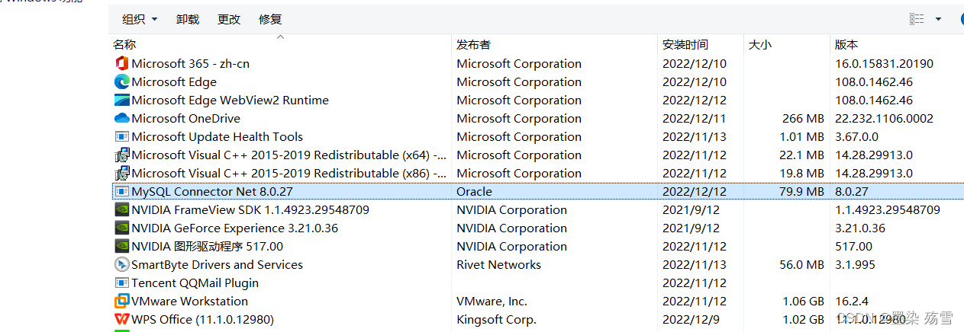This screenshot has height=332, width=964.
Task: Open the view options dropdown arrow
Action: click(938, 19)
